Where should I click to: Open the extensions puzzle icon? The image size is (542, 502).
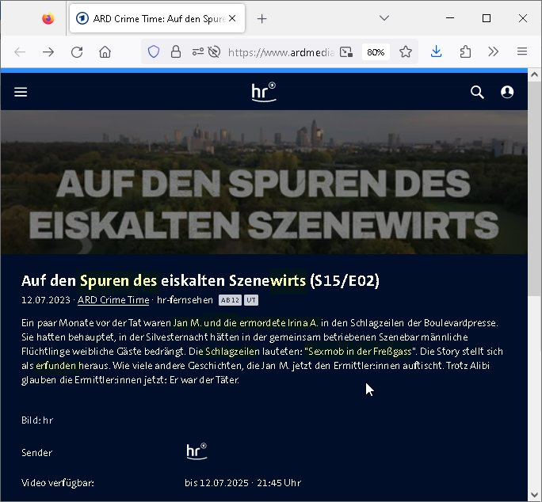(x=465, y=52)
